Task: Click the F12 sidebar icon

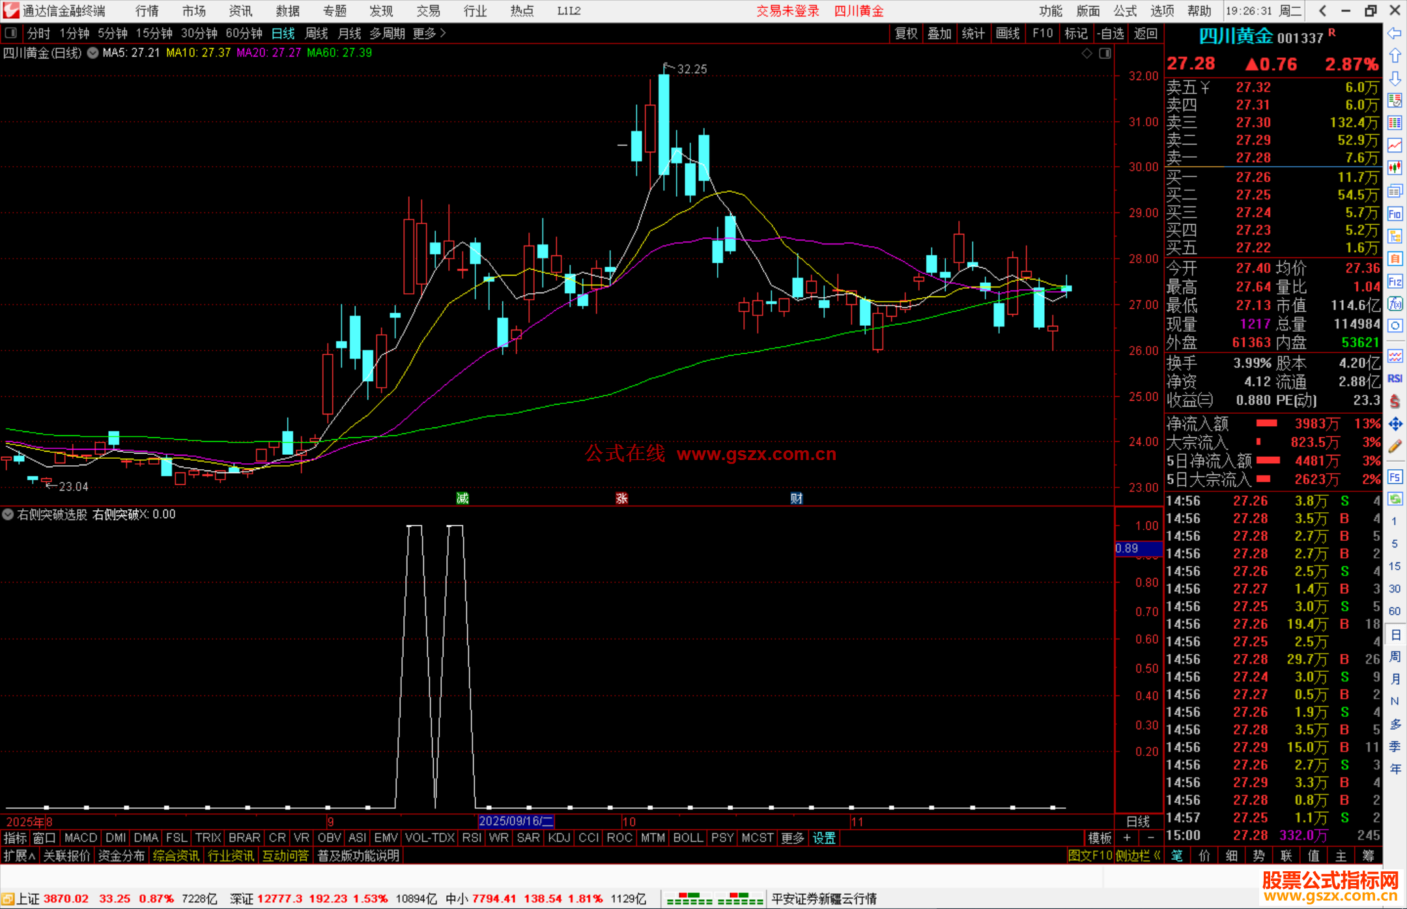Action: 1395,281
